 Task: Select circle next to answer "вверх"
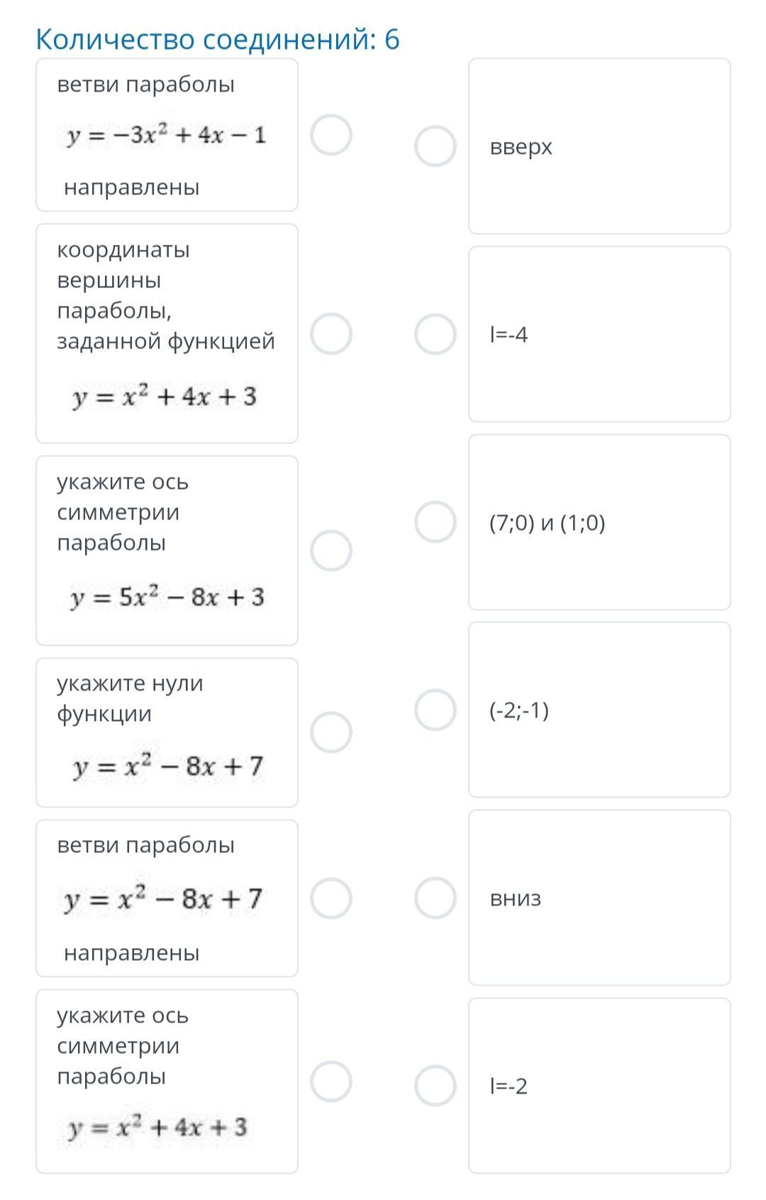point(435,146)
